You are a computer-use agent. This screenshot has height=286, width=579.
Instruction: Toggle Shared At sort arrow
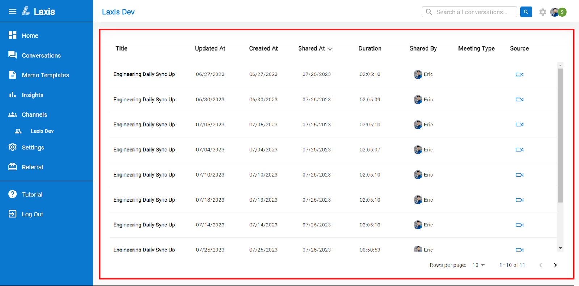click(x=330, y=48)
